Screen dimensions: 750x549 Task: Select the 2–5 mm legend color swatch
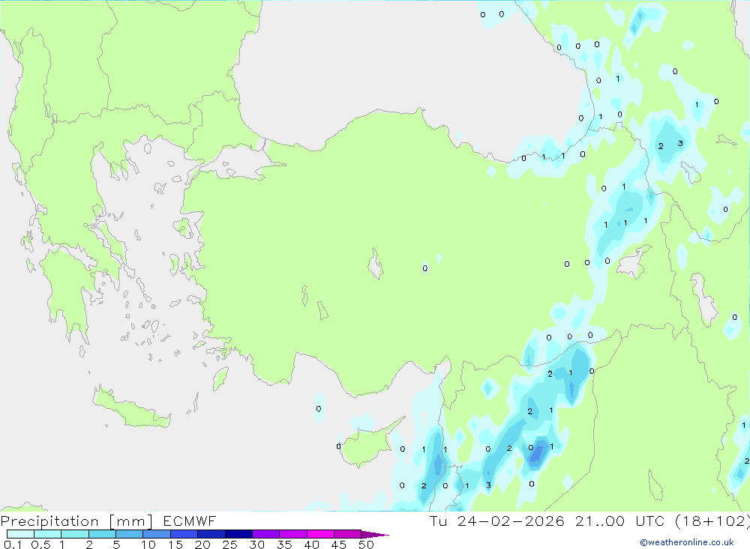click(102, 534)
